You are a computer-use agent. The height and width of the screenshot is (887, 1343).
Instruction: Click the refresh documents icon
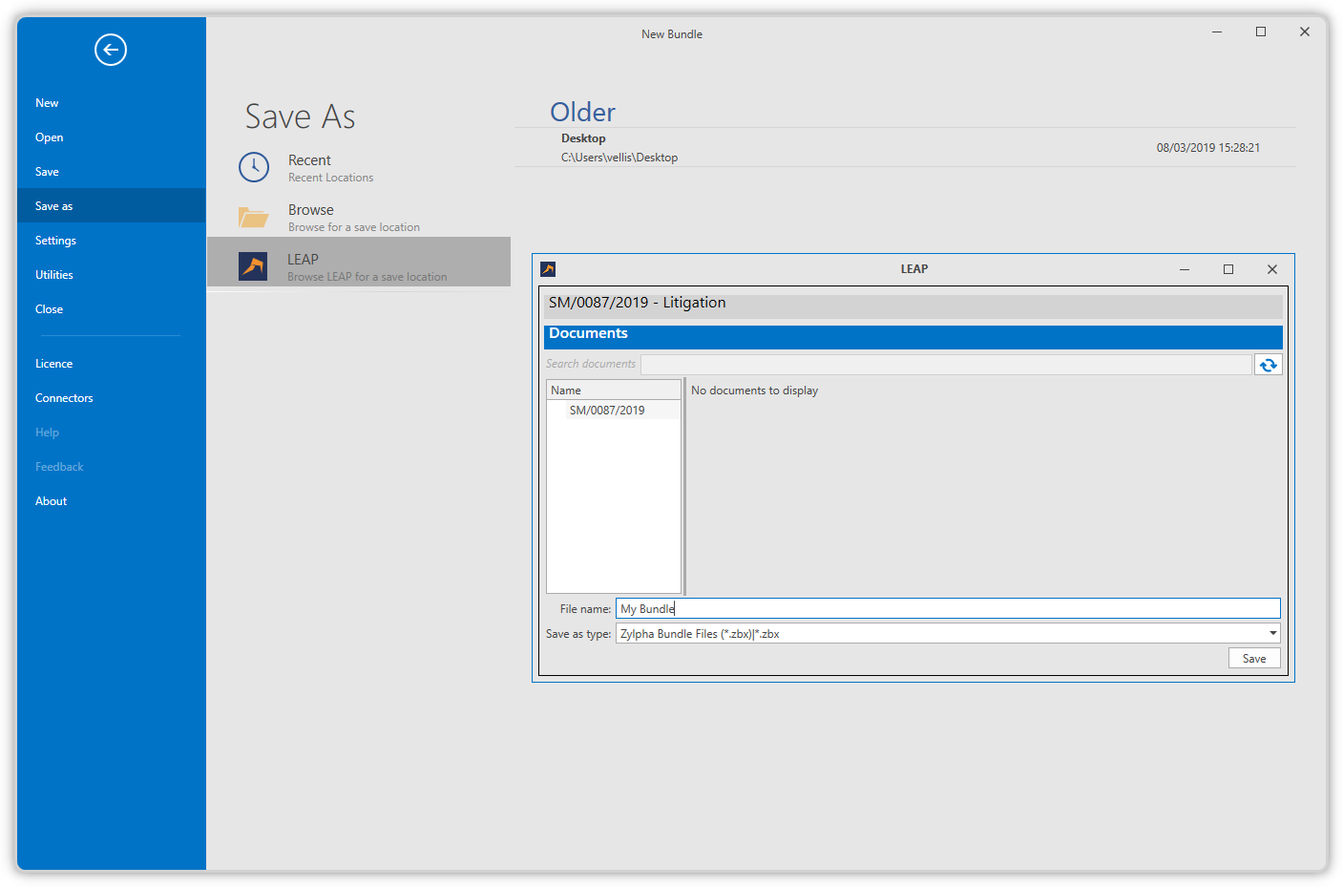click(1268, 365)
